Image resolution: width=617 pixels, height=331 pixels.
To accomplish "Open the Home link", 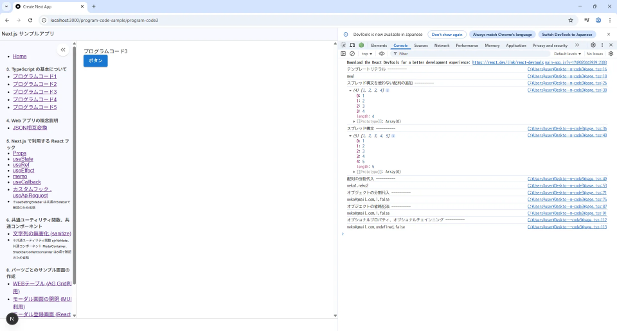I will [20, 56].
